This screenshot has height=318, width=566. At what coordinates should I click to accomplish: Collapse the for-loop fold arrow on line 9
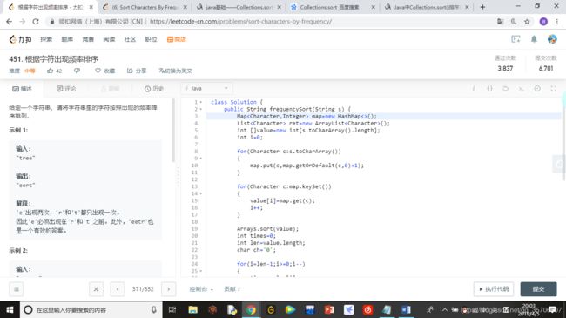coord(201,159)
